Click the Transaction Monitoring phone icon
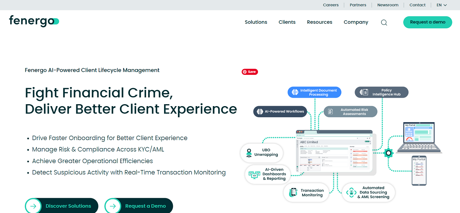This screenshot has height=213, width=460. pos(294,192)
